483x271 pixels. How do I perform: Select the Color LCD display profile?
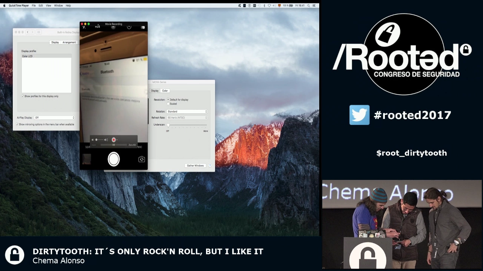pos(46,56)
